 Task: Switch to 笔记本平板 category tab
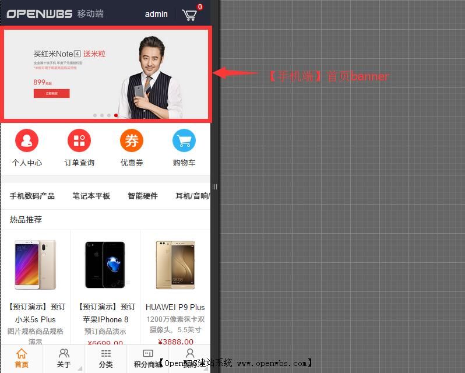coord(91,196)
